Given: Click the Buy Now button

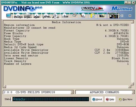Looking at the screenshot, I should [x=126, y=99].
